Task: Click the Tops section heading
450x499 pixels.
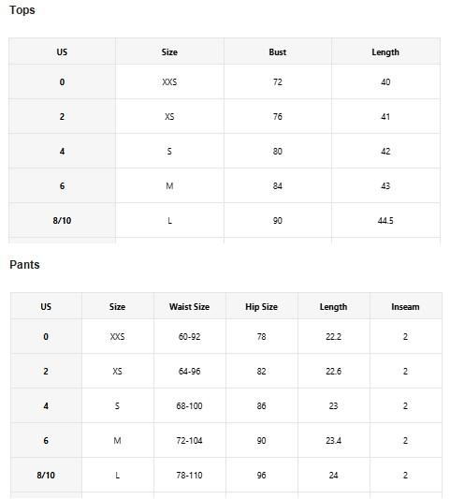Action: [22, 10]
